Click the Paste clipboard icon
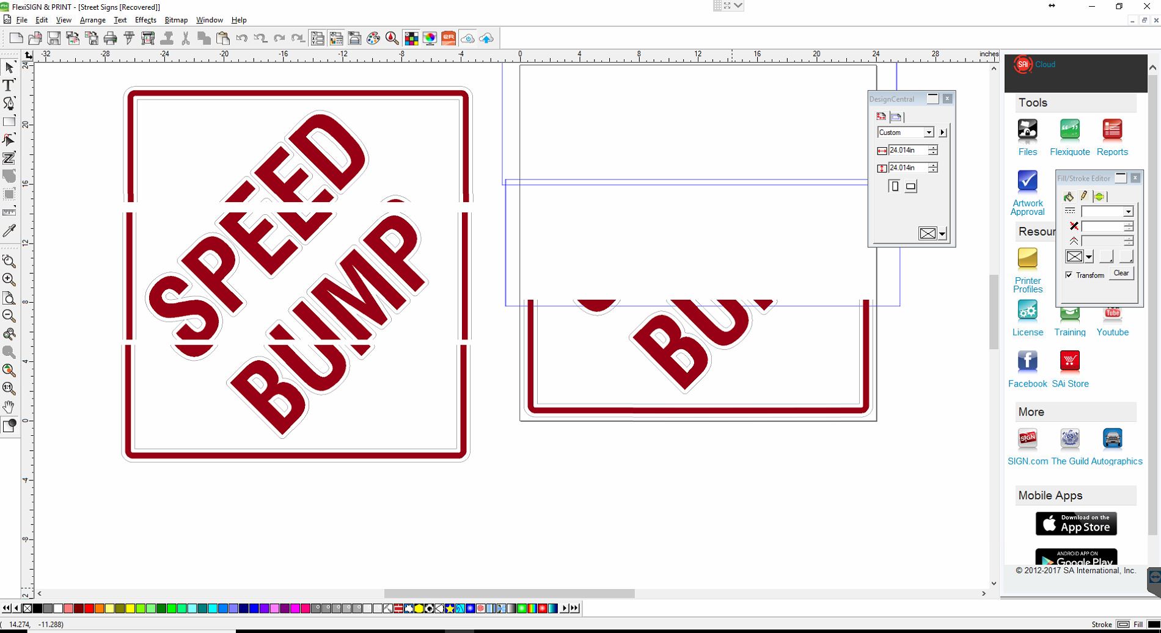Screen dimensions: 1161x633 [x=223, y=38]
